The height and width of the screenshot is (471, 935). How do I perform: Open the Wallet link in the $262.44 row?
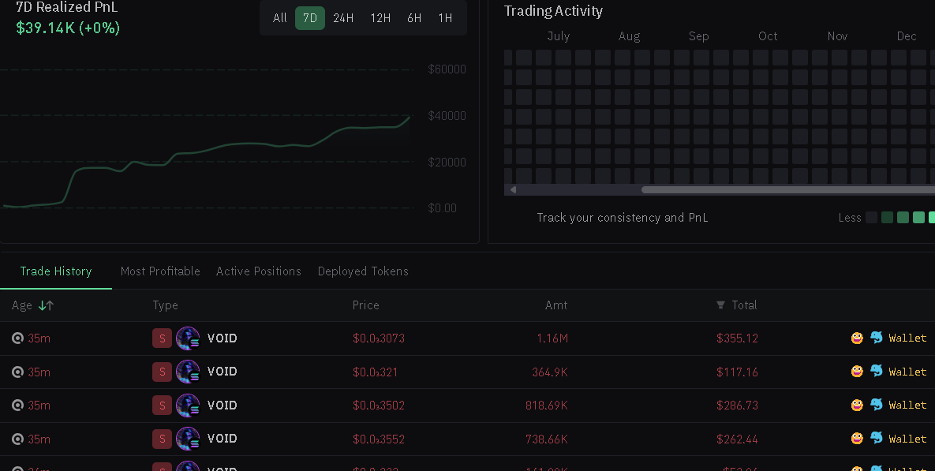tap(907, 439)
